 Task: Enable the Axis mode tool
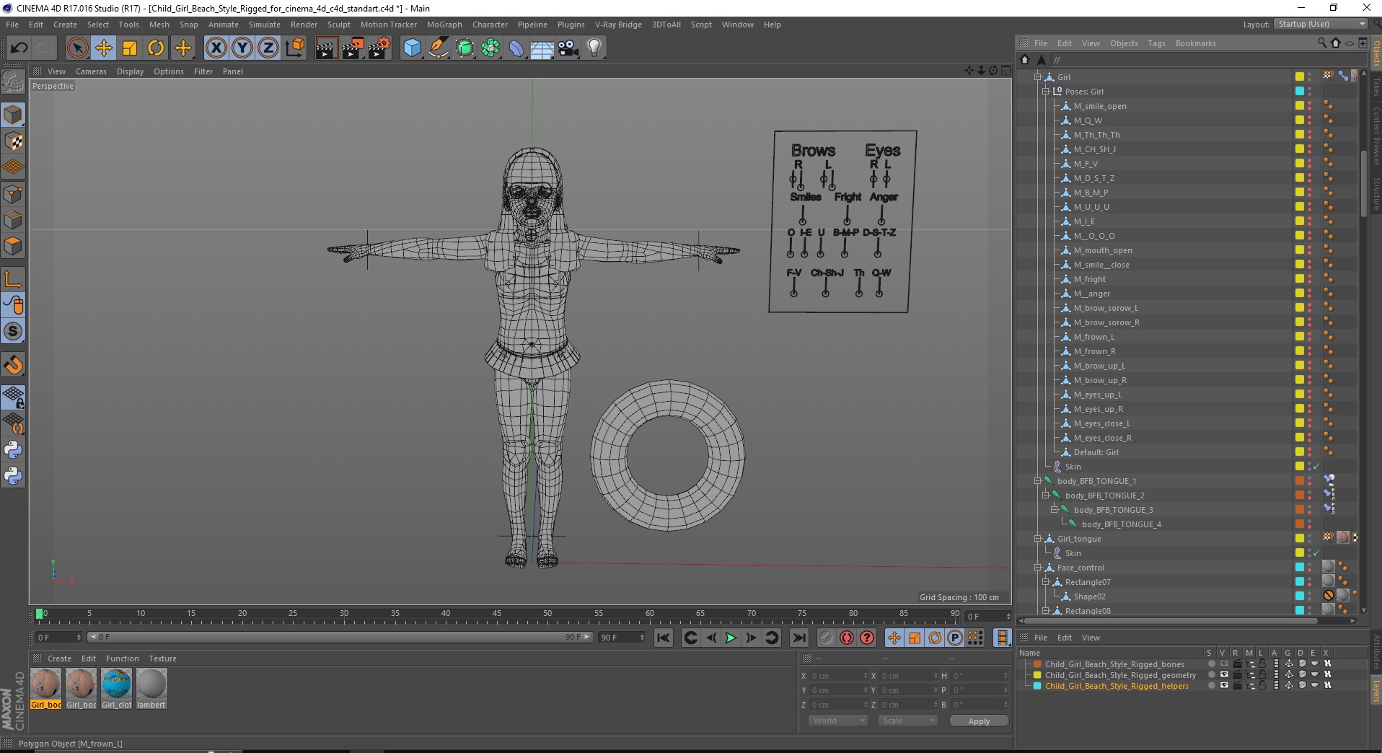coord(13,279)
